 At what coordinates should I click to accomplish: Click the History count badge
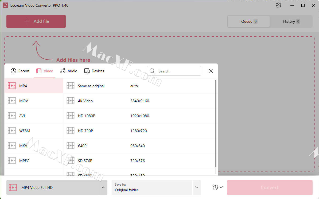point(298,21)
